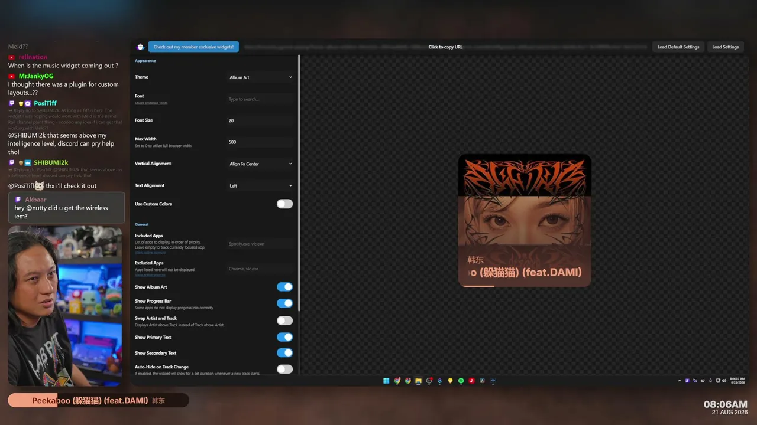Click the YouTube icon beside MrJankyOG
Screen dimensions: 757x425
point(12,76)
